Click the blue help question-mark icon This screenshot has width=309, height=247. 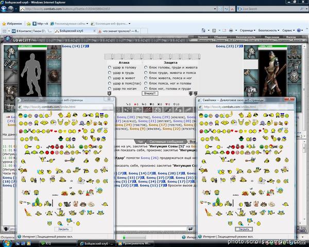(x=299, y=30)
